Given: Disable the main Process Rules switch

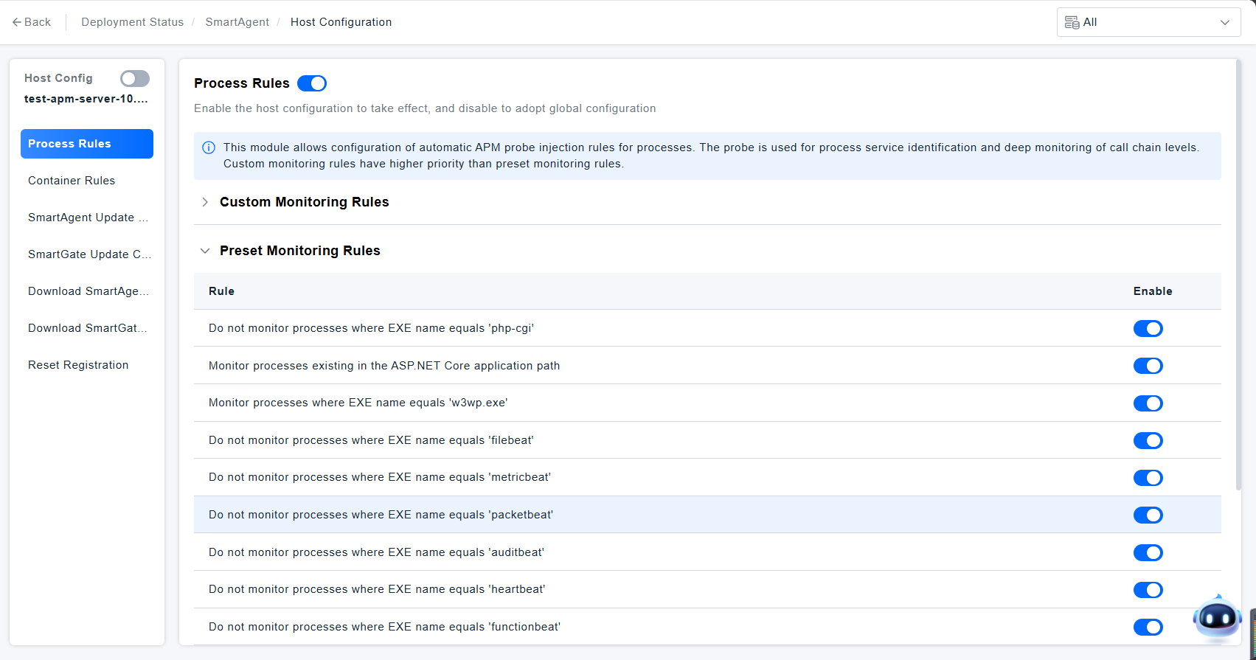Looking at the screenshot, I should click(311, 83).
